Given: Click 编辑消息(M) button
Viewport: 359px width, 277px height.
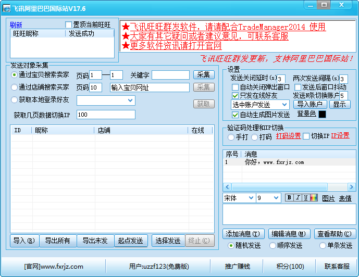Looking at the screenshot, I should click(x=289, y=234).
